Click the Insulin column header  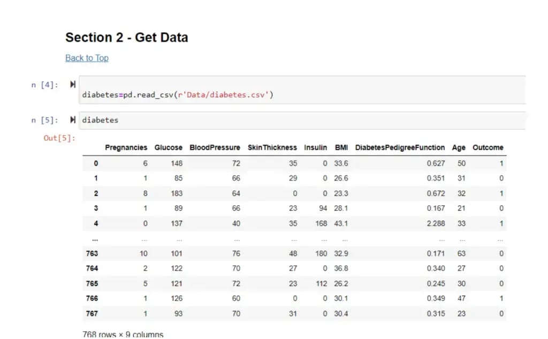315,148
